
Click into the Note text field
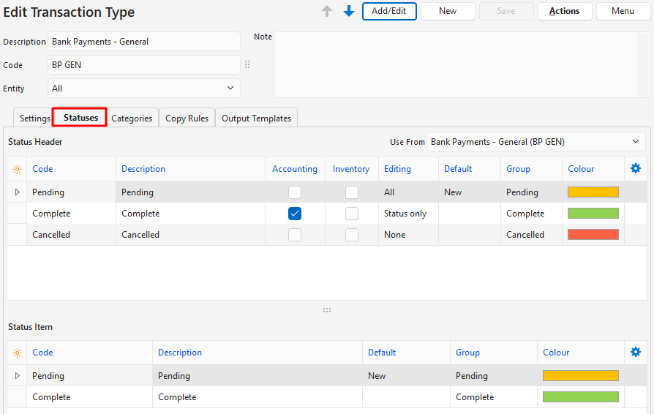click(461, 66)
